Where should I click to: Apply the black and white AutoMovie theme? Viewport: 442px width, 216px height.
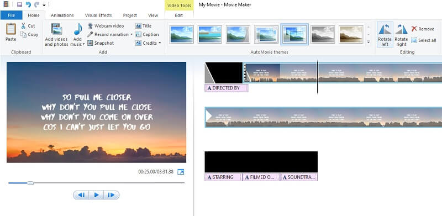pyautogui.click(x=323, y=34)
